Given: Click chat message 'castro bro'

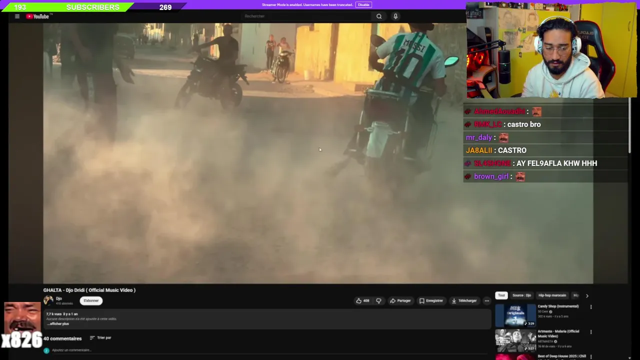Looking at the screenshot, I should coord(524,124).
